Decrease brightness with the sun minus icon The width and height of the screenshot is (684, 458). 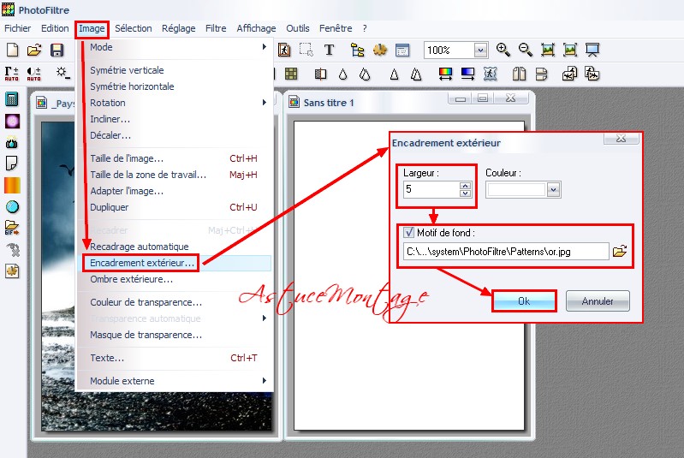coord(62,73)
